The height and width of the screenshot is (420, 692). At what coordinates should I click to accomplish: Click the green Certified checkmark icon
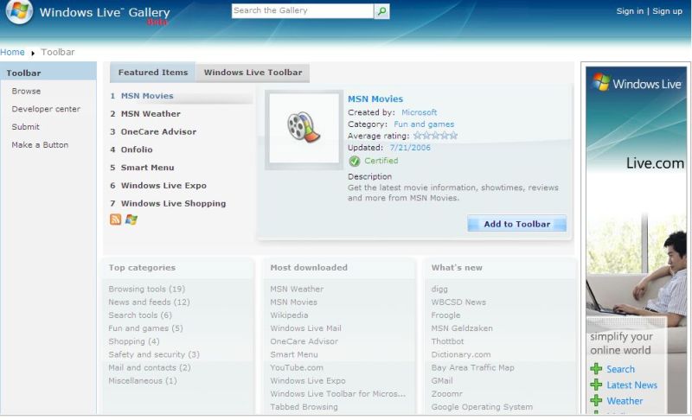355,162
